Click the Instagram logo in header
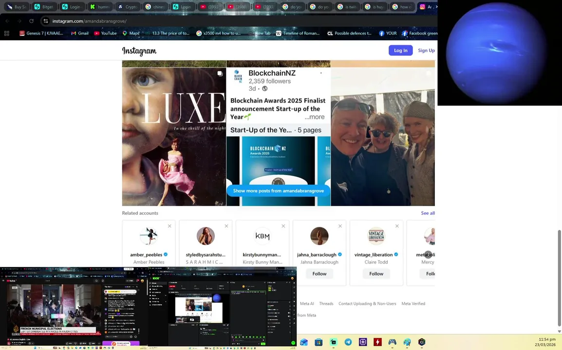The width and height of the screenshot is (562, 350). click(x=139, y=51)
